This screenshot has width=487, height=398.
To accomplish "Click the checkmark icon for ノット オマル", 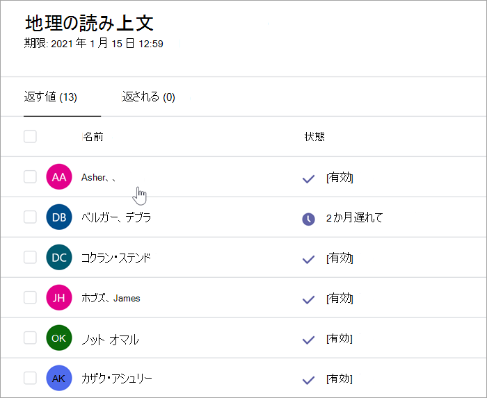I will point(308,340).
